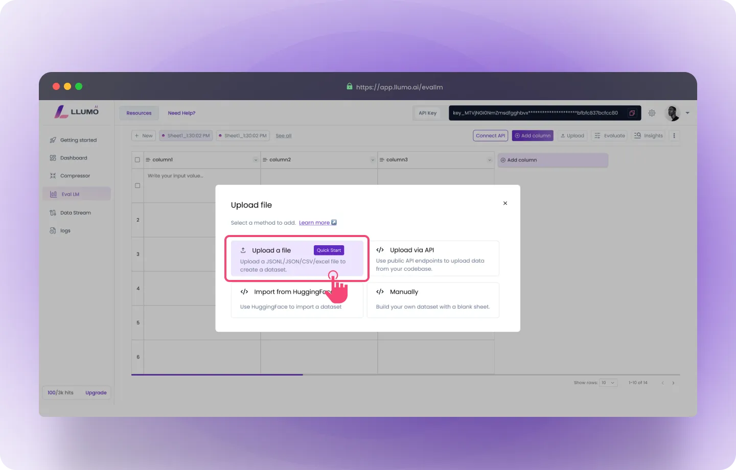Screen dimensions: 736x470
Task: Copy the API key with the copy icon
Action: coord(632,113)
